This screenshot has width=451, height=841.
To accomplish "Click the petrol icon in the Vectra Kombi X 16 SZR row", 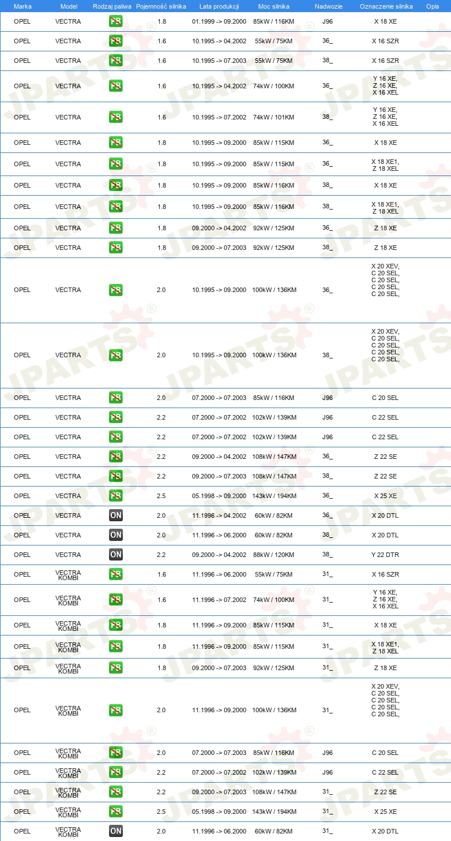I will 116,574.
